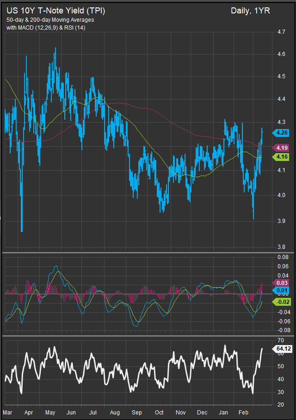
Task: Select the Jan label on the time axis
Action: (223, 412)
